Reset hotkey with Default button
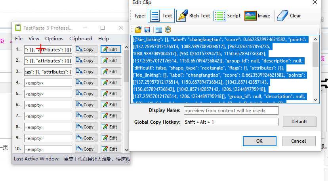Image resolution: width=328 pixels, height=181 pixels. pos(299,122)
